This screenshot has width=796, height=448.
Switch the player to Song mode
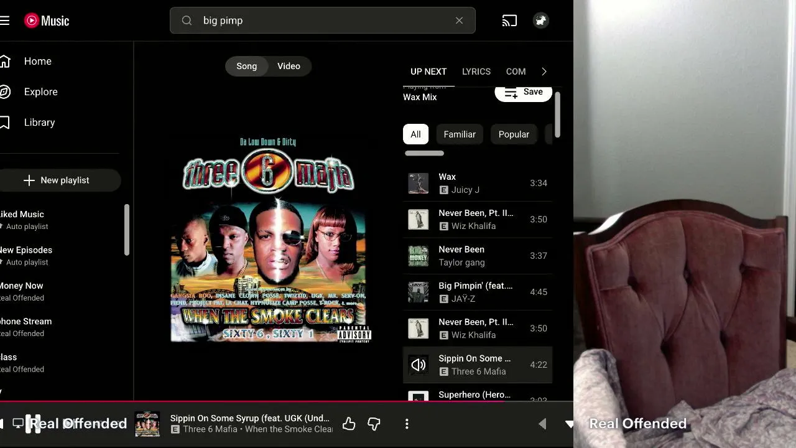point(247,66)
